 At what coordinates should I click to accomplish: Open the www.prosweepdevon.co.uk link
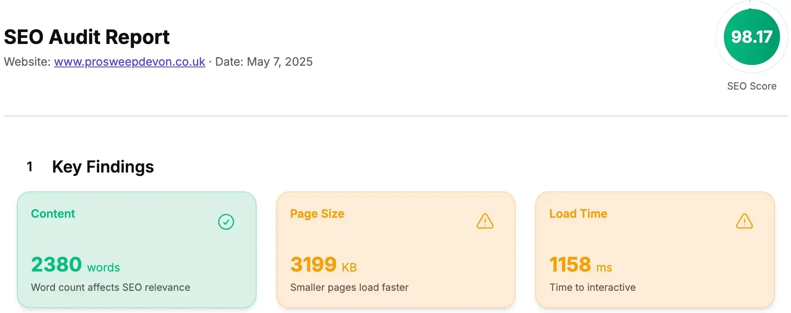pyautogui.click(x=130, y=62)
